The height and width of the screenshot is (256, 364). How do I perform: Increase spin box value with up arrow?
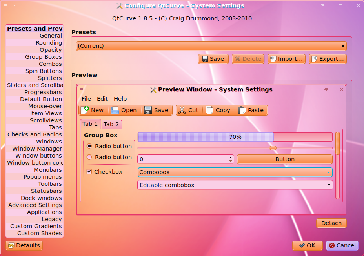[x=231, y=157]
